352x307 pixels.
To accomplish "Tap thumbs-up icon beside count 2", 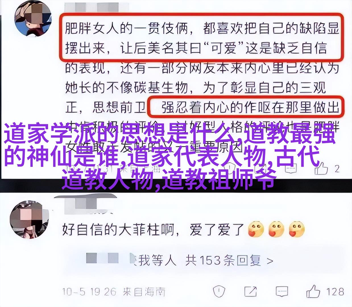I will 321,169.
